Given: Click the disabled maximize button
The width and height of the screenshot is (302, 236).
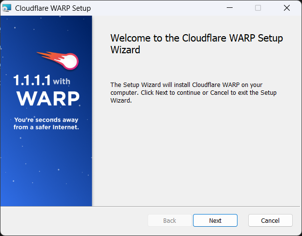Looking at the screenshot, I should [x=258, y=8].
